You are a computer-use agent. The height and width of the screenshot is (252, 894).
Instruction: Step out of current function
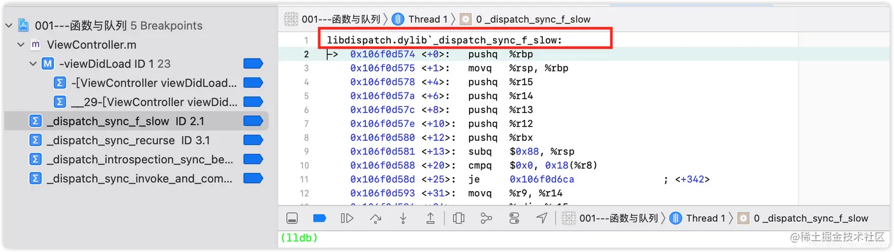[x=430, y=218]
